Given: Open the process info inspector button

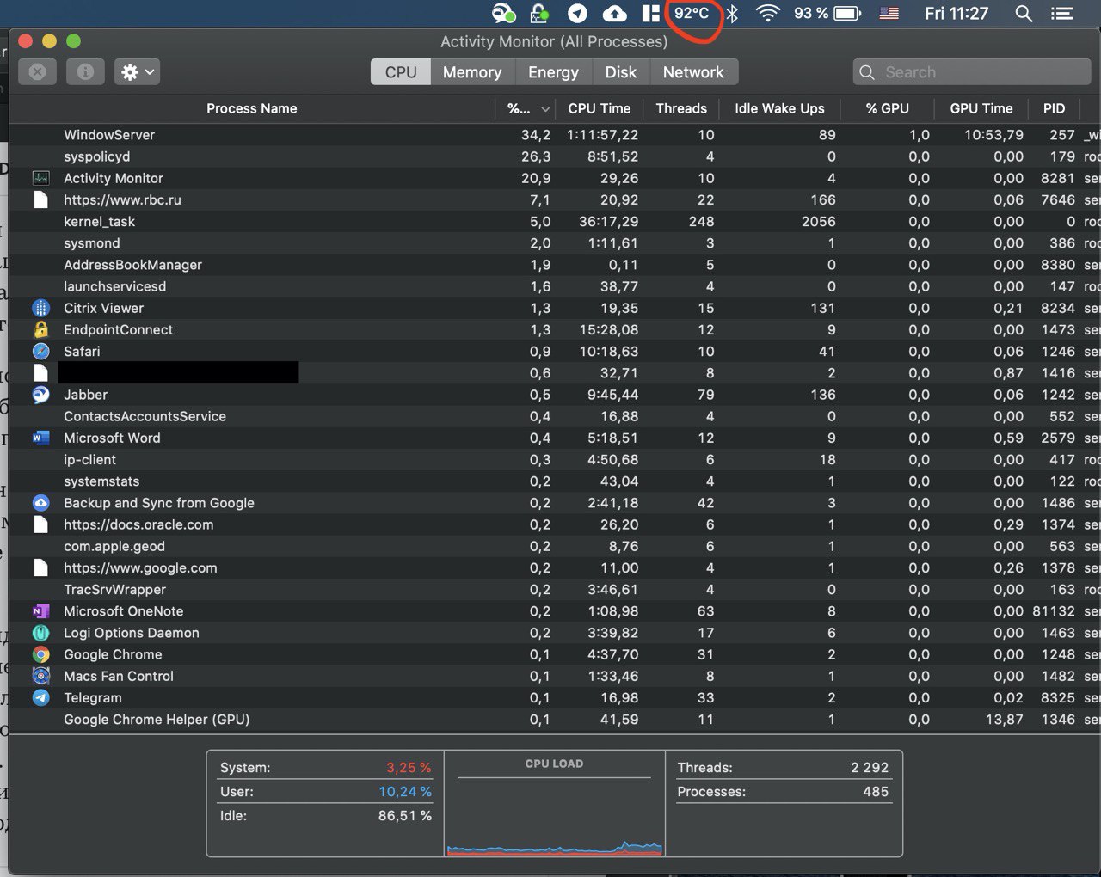Looking at the screenshot, I should pyautogui.click(x=85, y=72).
